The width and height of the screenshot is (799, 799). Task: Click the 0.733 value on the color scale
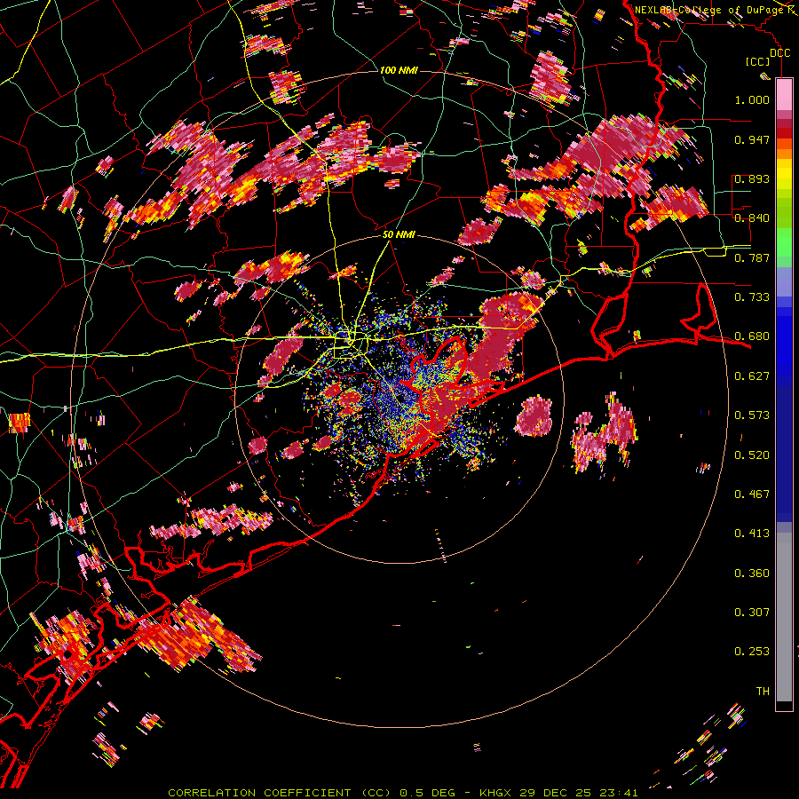[x=752, y=297]
